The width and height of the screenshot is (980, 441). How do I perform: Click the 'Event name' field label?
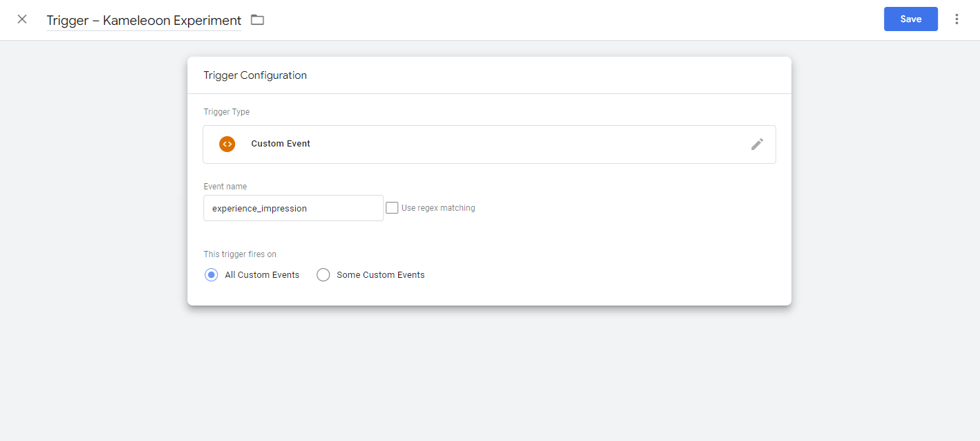[x=225, y=187]
